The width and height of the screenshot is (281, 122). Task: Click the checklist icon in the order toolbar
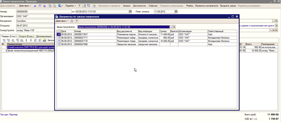coord(88,6)
